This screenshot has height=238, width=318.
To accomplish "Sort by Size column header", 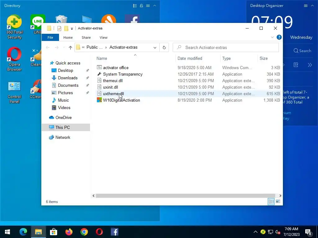I will [x=270, y=58].
